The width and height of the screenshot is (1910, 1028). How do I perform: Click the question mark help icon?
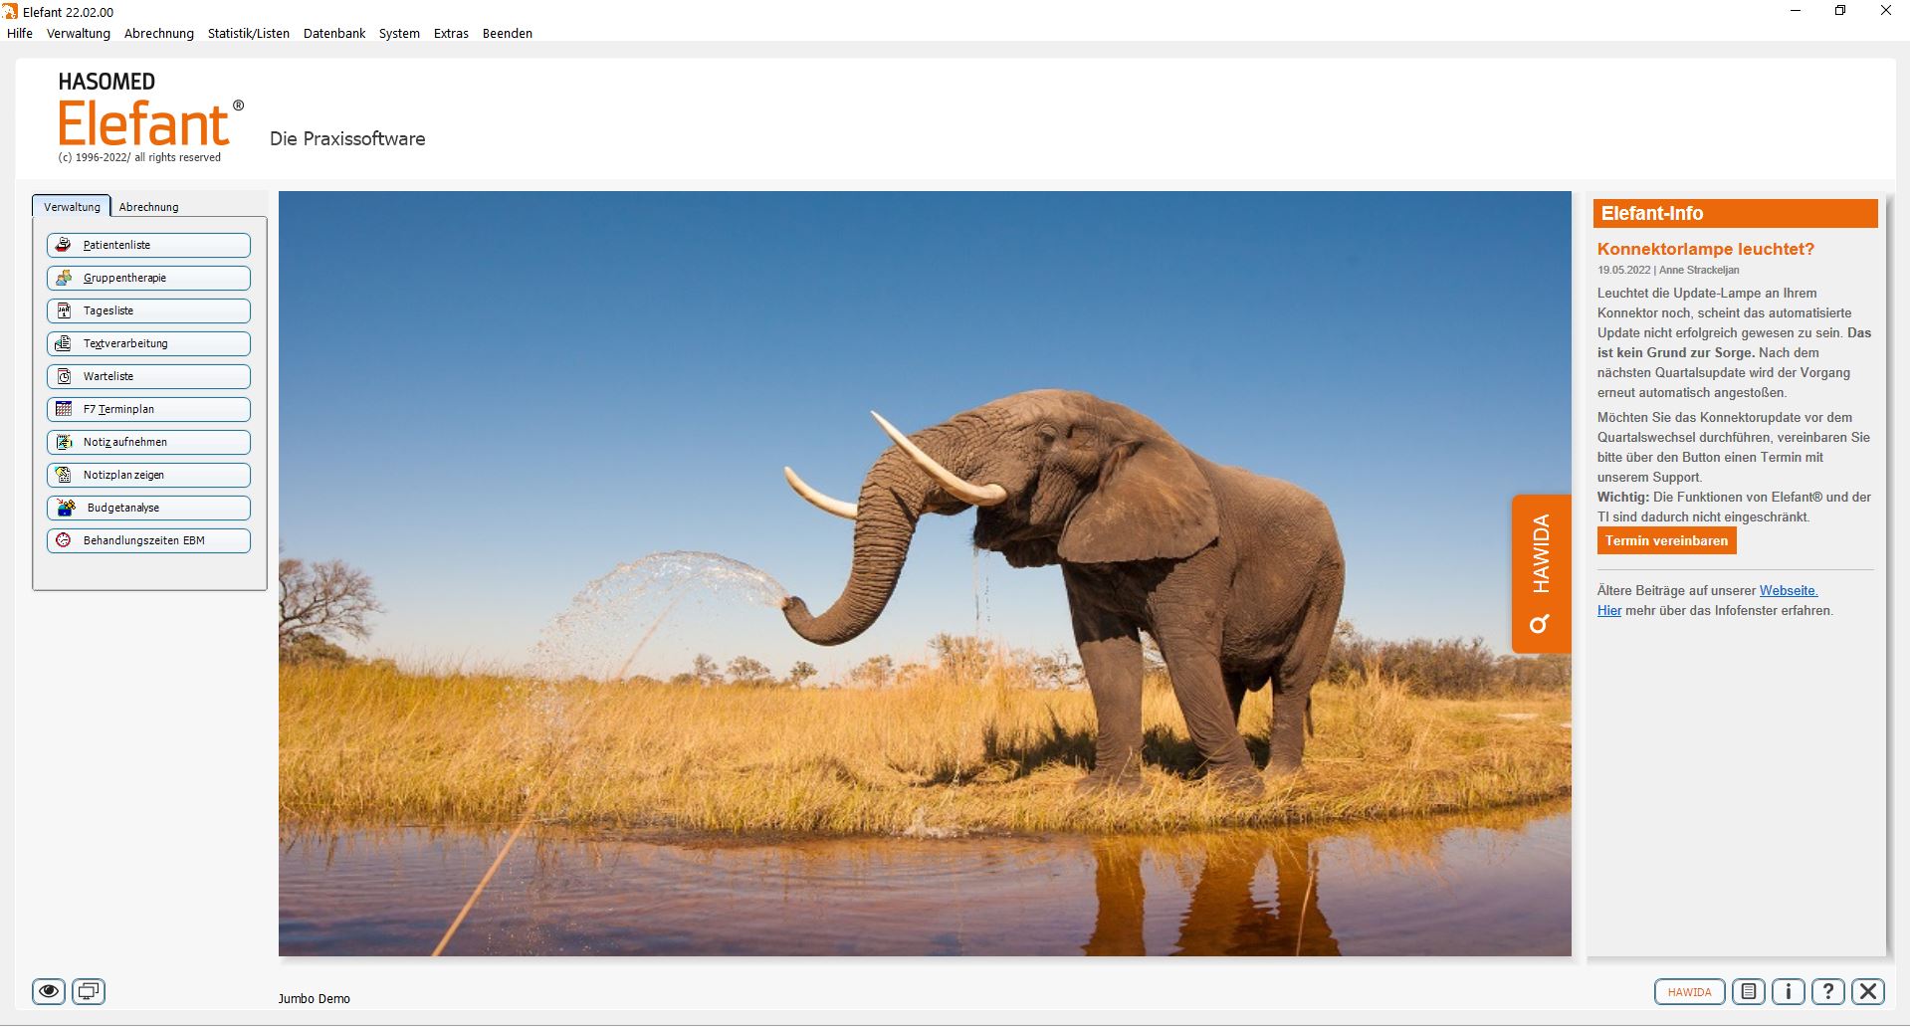[x=1828, y=992]
